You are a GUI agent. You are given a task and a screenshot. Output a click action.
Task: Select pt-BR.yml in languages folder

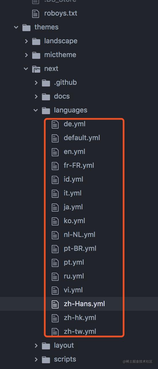point(80,248)
